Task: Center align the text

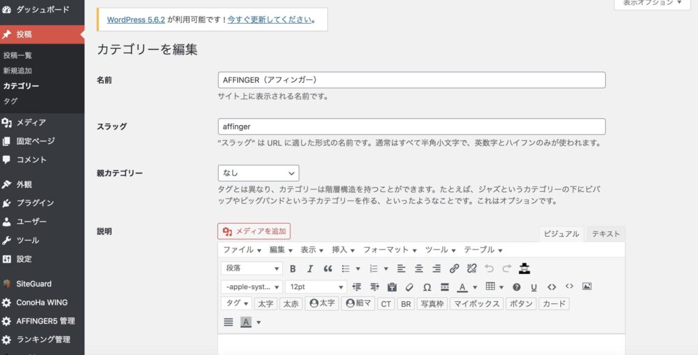Action: pos(419,269)
